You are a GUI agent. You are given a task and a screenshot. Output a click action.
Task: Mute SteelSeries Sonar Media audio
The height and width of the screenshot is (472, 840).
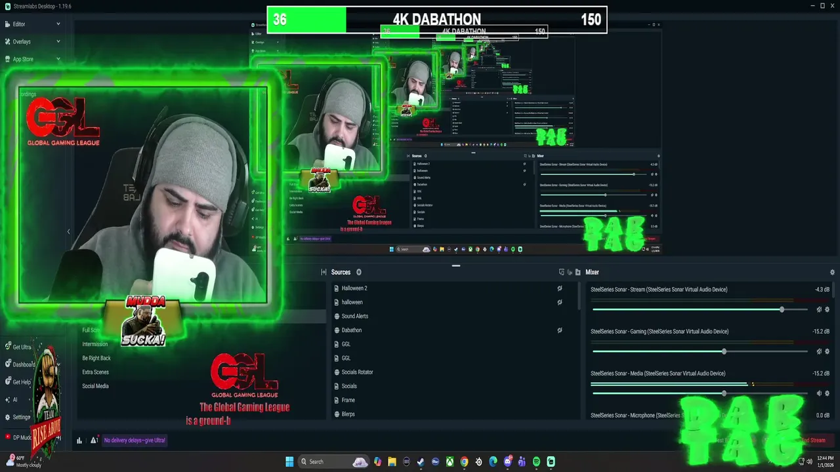pyautogui.click(x=819, y=393)
